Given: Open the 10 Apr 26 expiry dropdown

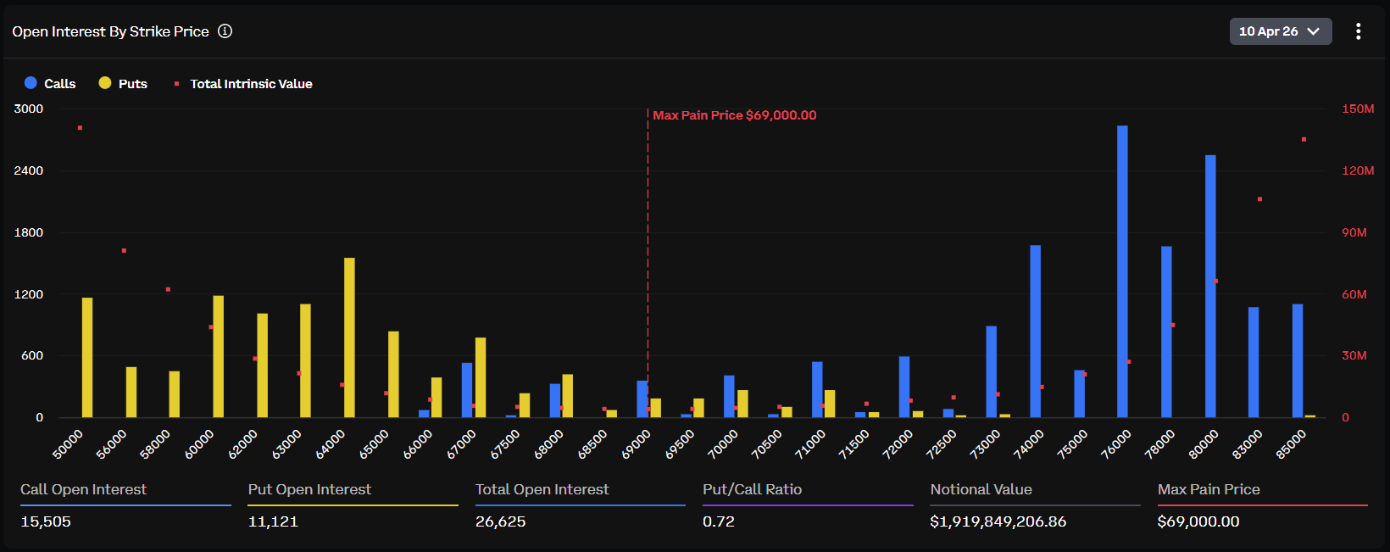Looking at the screenshot, I should [x=1269, y=31].
